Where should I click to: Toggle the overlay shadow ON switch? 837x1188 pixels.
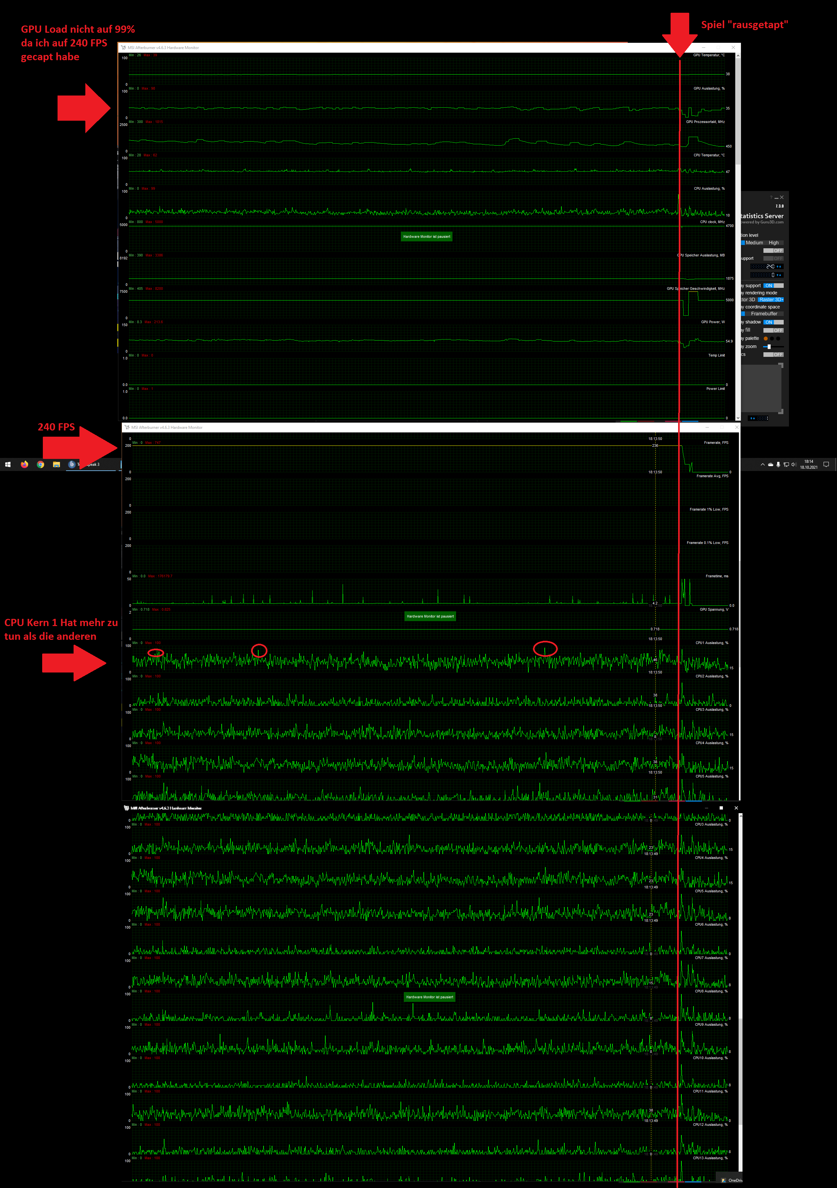tap(773, 322)
